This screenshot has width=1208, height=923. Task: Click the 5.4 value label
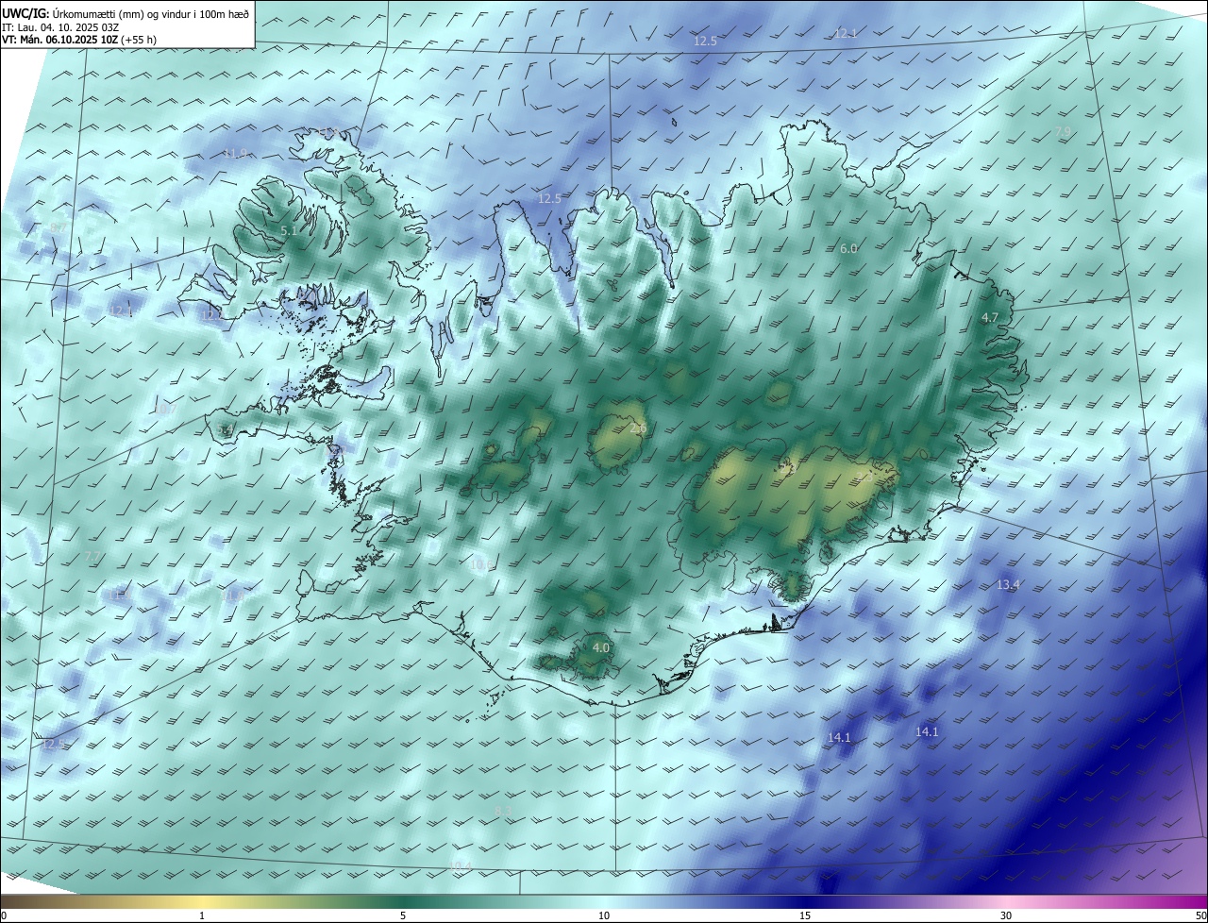225,430
